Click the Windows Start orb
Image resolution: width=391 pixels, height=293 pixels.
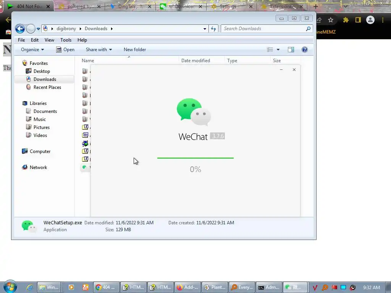click(10, 287)
